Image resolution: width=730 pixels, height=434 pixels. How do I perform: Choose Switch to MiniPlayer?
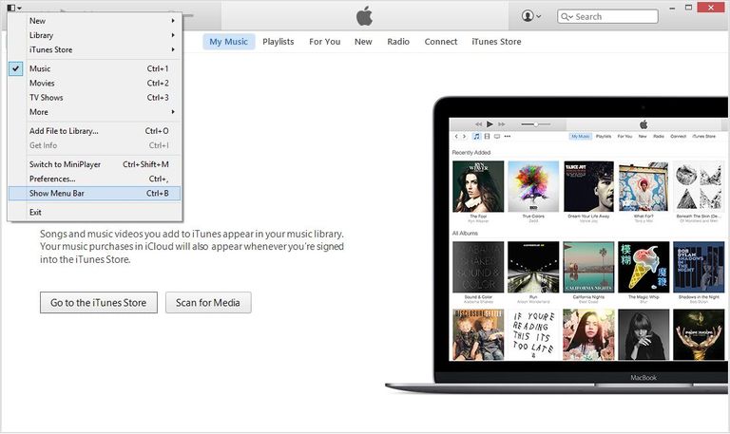click(x=94, y=164)
